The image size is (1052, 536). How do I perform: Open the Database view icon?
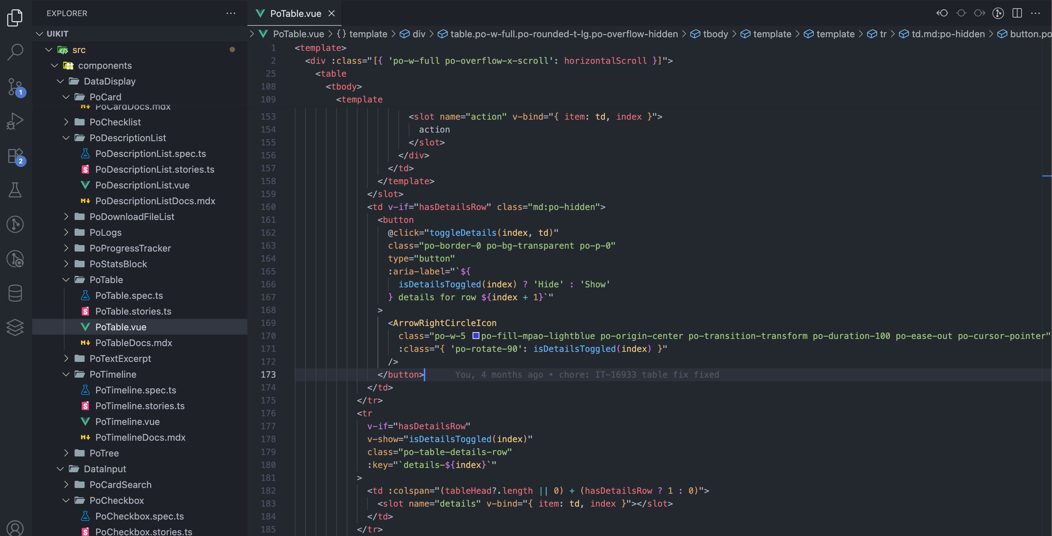[x=15, y=293]
